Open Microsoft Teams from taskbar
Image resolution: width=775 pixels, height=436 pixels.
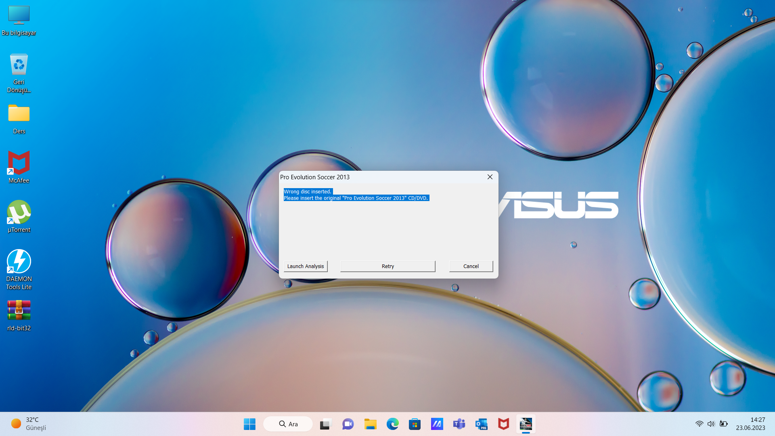(x=459, y=424)
